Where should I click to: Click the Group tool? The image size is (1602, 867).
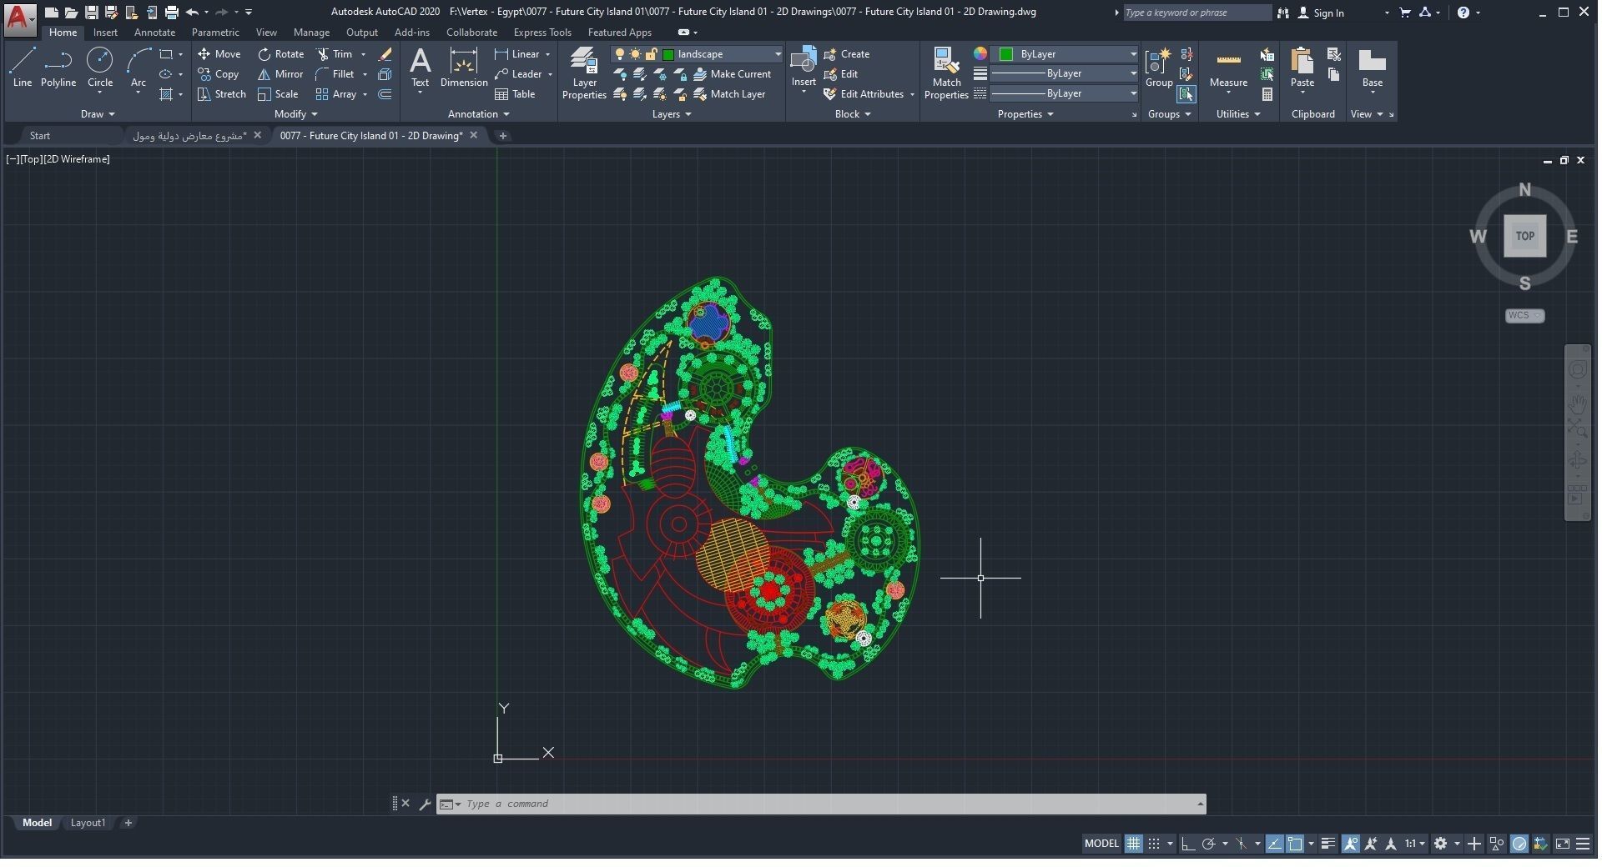pos(1159,68)
